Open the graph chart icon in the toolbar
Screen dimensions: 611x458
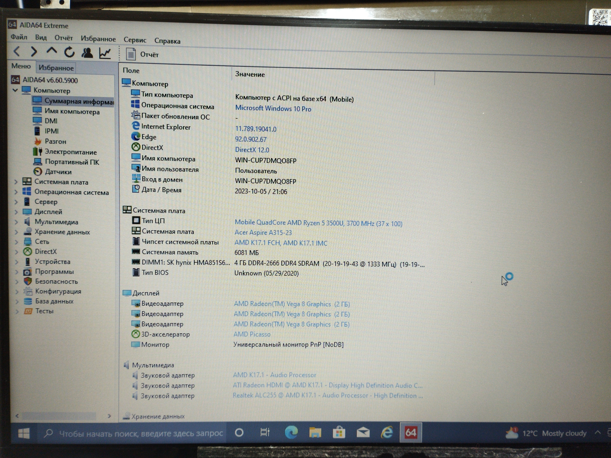coord(105,53)
